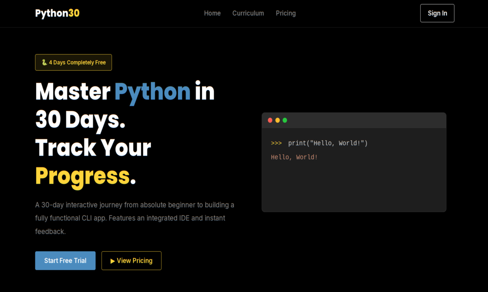
Task: Click the play triangle in View Pricing
Action: click(x=113, y=261)
